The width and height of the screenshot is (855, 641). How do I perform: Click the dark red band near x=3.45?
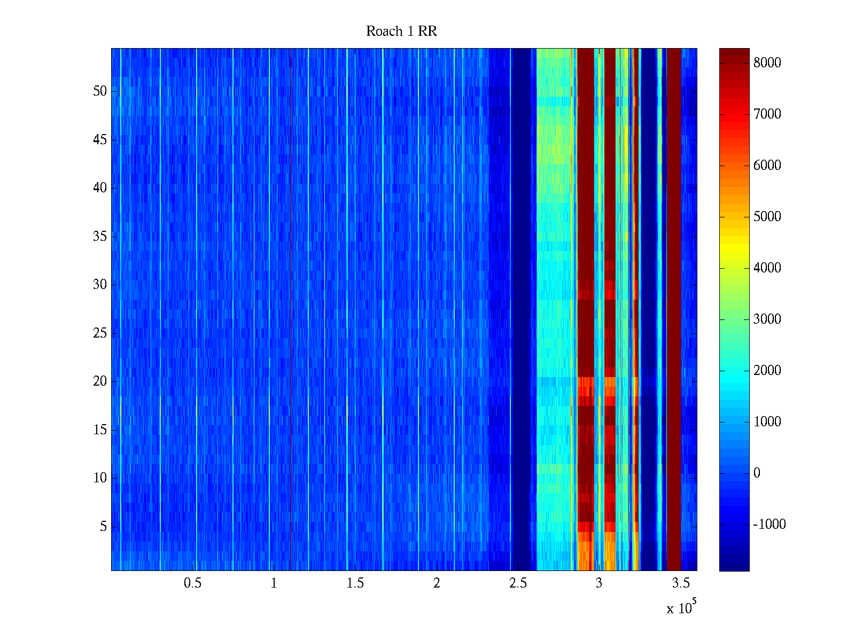(x=674, y=310)
